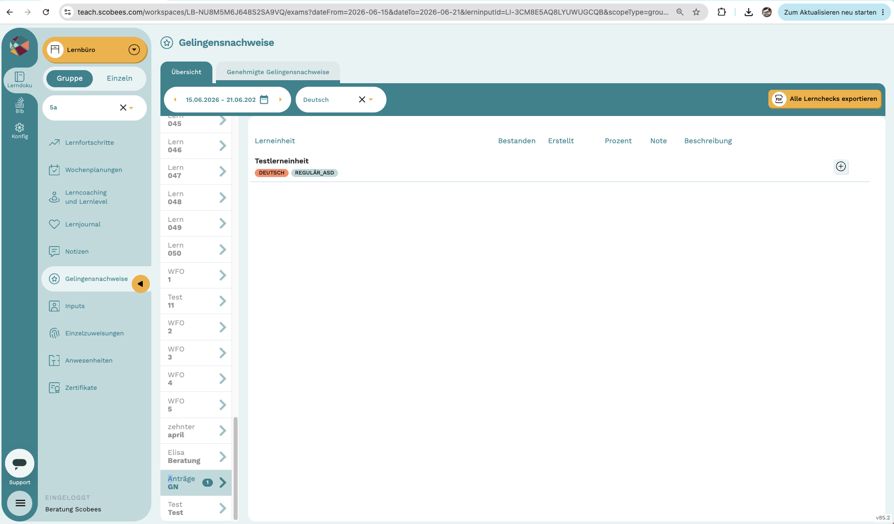Open browser downloads icon
This screenshot has height=524, width=894.
(x=749, y=12)
